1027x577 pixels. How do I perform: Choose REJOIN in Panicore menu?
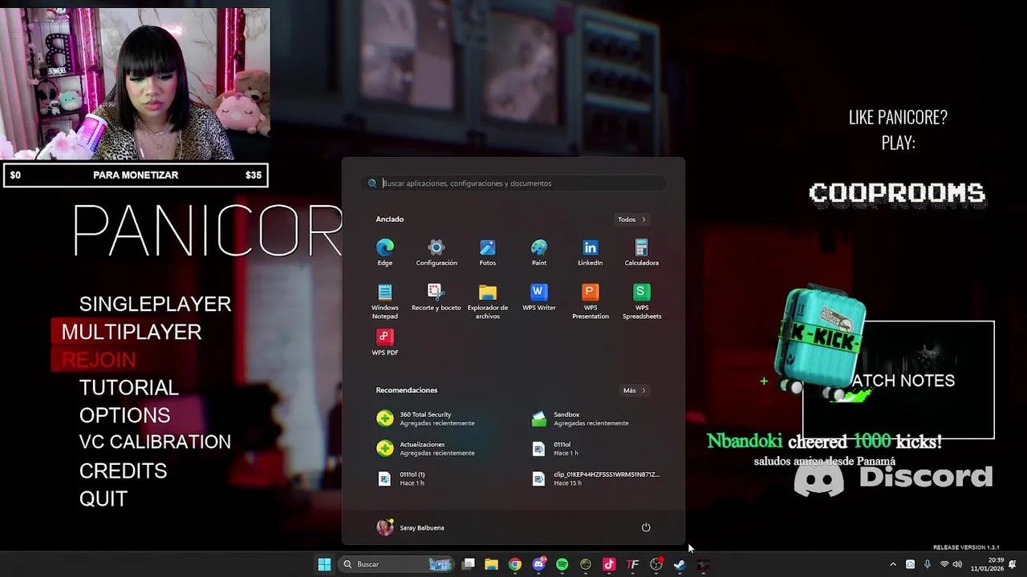pos(99,360)
